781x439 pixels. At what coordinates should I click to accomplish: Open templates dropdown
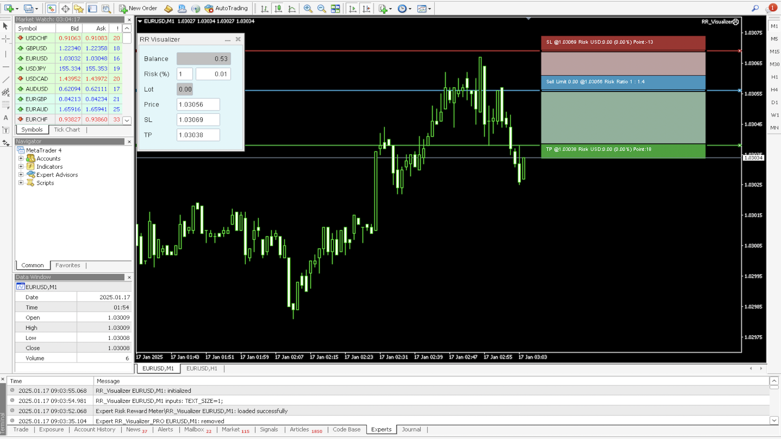tap(424, 8)
